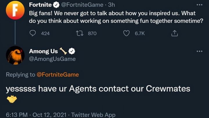Go to the @AmongUsGame handle
Viewport: 209px width, 118px height.
pyautogui.click(x=52, y=59)
